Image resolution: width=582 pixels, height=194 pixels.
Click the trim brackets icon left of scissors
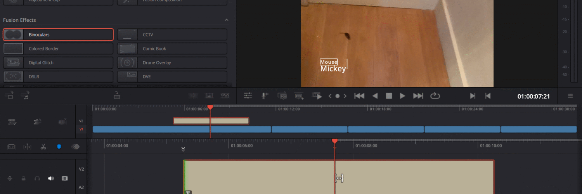[x=27, y=147]
